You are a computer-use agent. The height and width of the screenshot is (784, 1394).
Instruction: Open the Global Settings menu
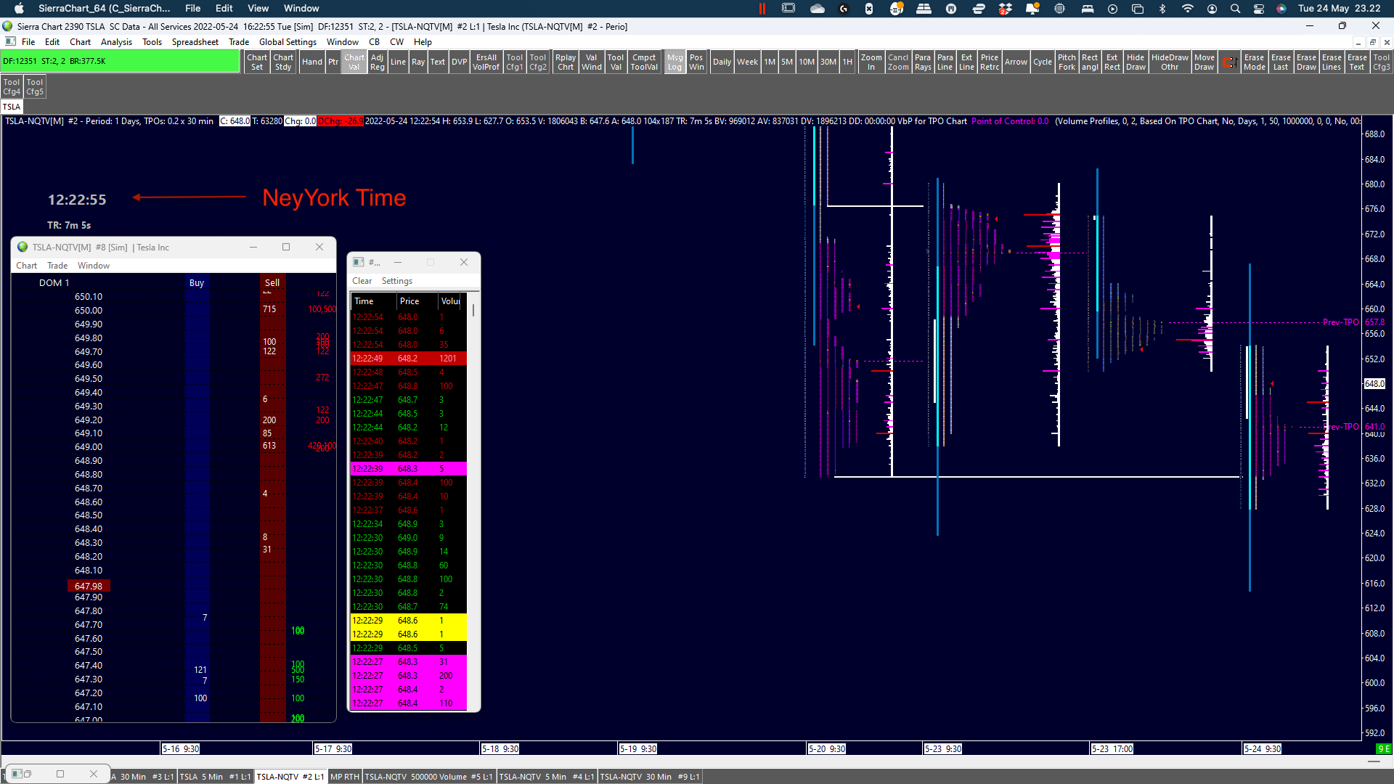pyautogui.click(x=288, y=42)
